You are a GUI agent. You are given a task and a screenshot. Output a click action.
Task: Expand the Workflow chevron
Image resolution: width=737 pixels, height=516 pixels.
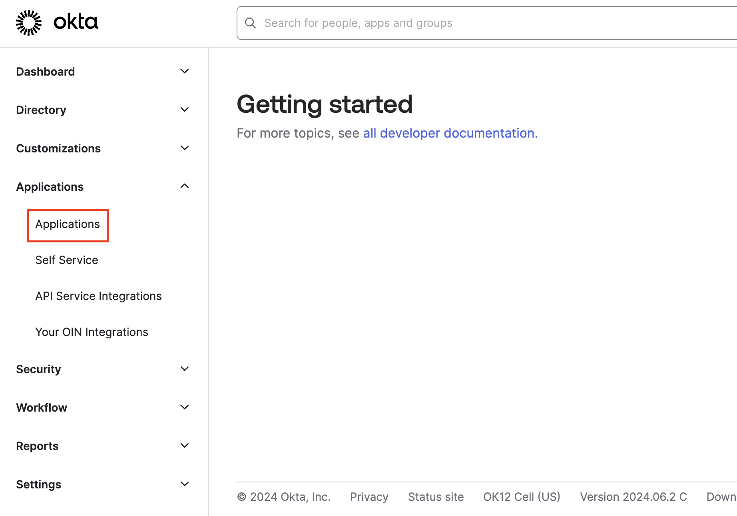click(185, 407)
